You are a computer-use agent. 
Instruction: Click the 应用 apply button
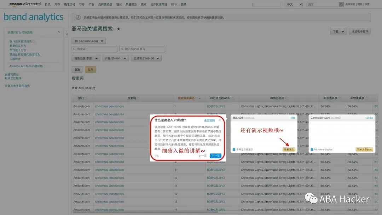[x=91, y=69]
